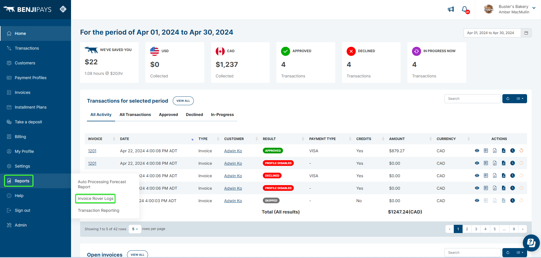
Task: Open Adwin Ko link in APPROVED row
Action: click(233, 151)
